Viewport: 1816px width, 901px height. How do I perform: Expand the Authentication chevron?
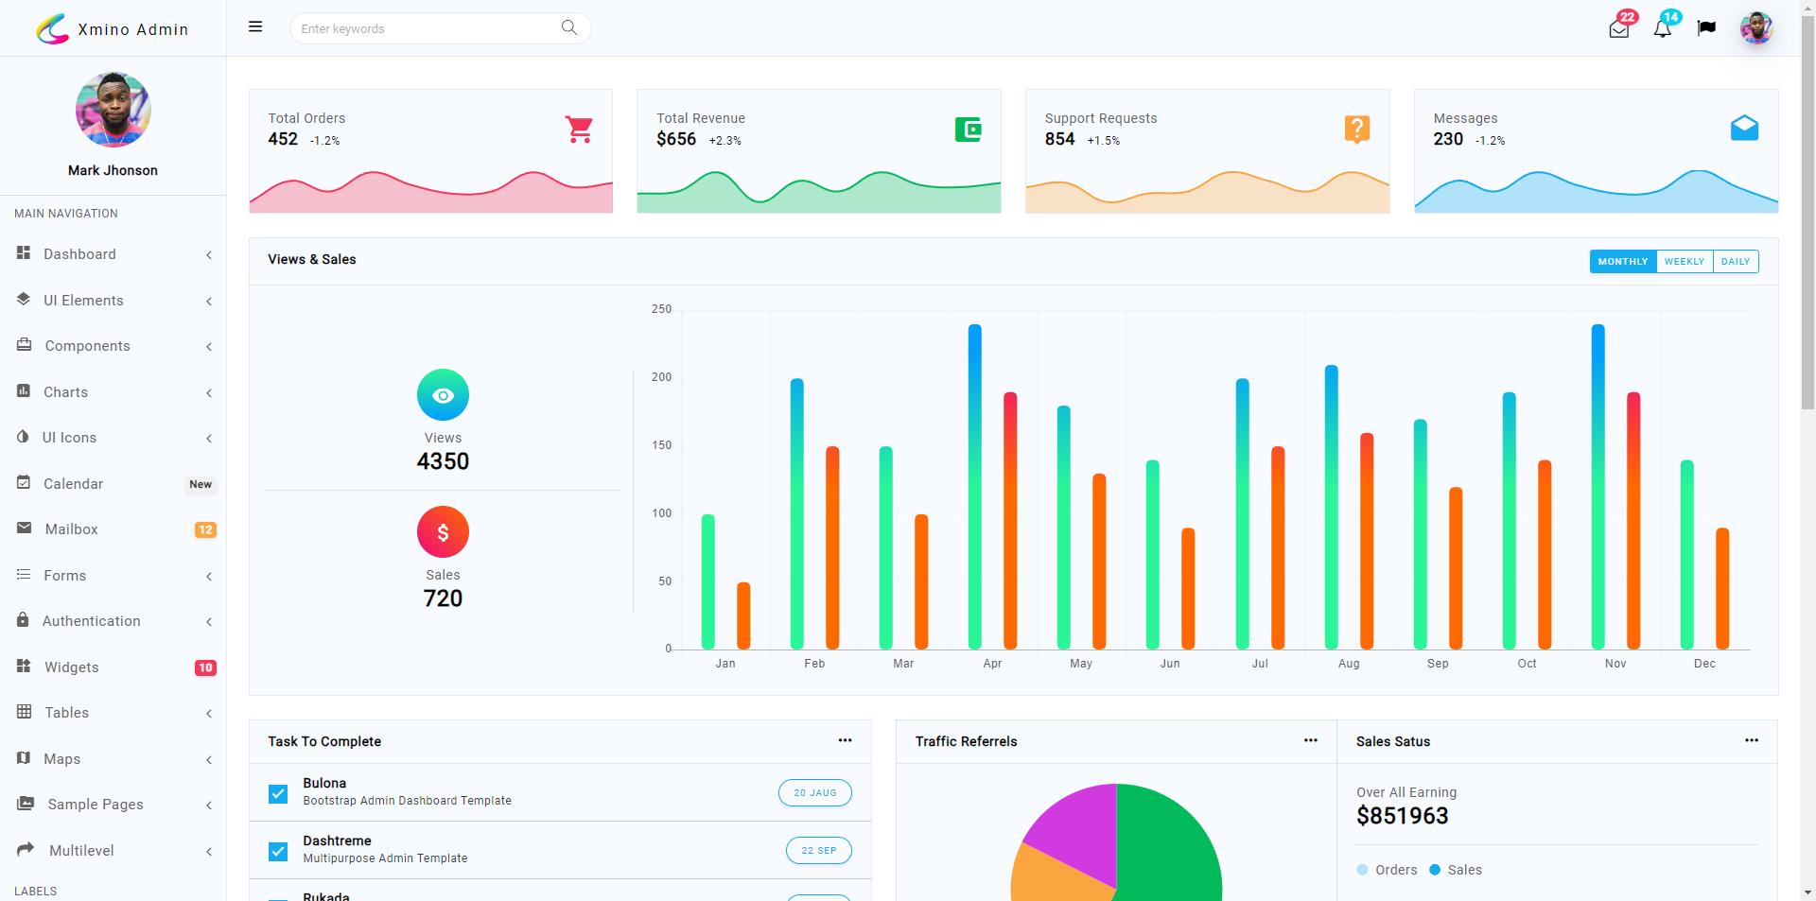pos(209,622)
